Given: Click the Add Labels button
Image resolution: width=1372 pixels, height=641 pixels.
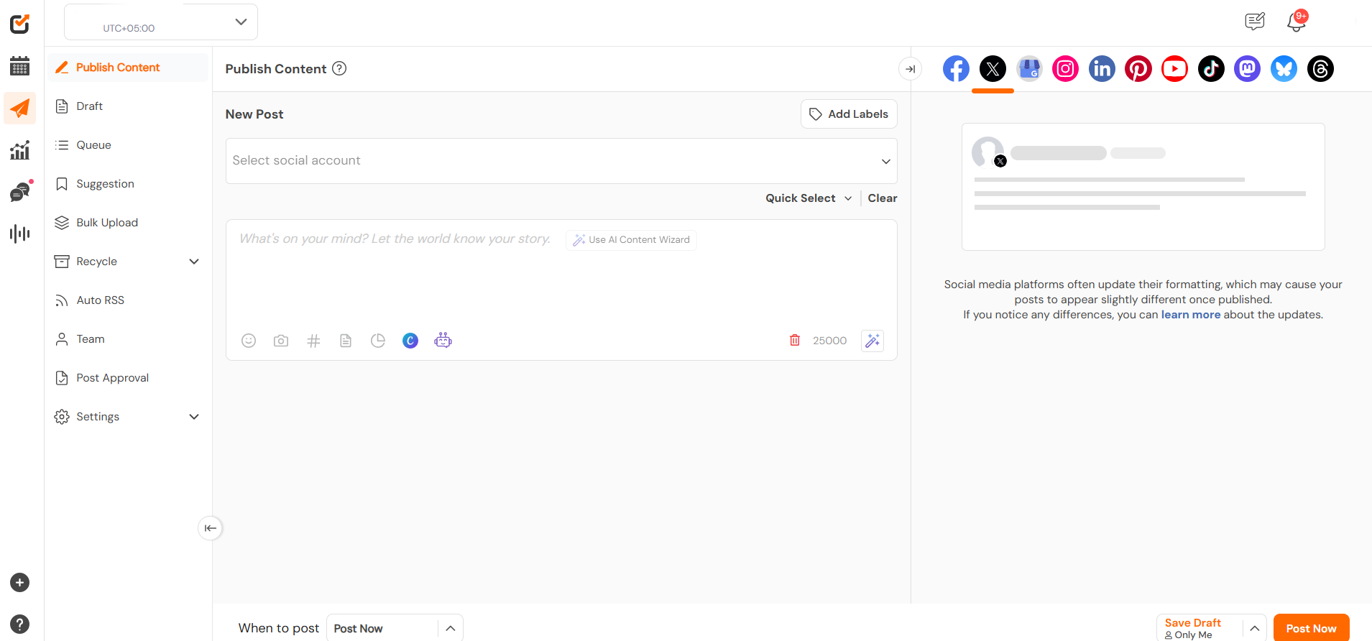Looking at the screenshot, I should 849,114.
